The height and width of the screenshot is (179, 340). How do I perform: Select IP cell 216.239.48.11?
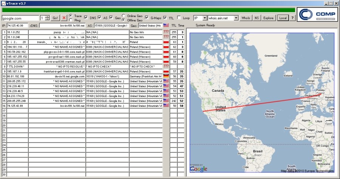[17, 86]
